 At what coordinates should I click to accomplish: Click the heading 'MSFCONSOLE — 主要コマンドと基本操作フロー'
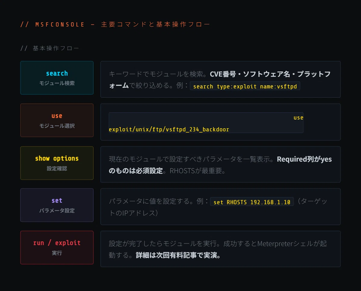(x=115, y=24)
